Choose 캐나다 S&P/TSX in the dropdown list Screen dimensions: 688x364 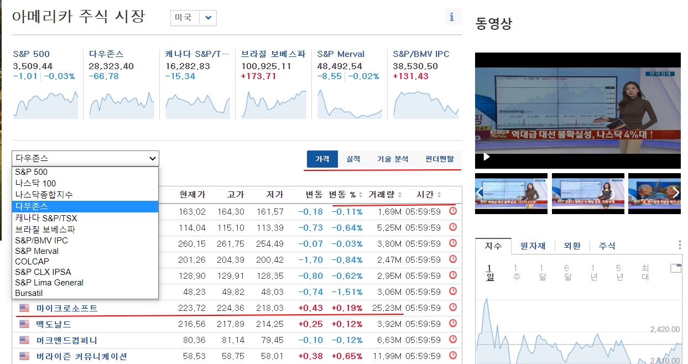point(85,218)
